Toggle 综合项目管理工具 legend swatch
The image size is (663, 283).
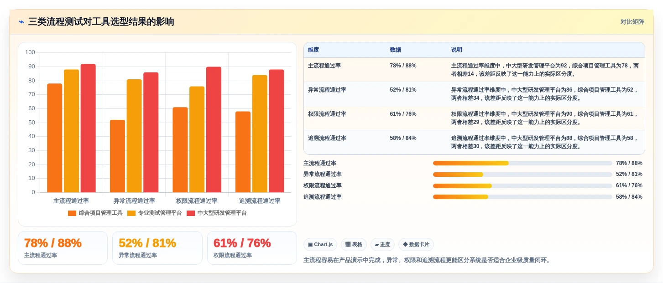72,213
